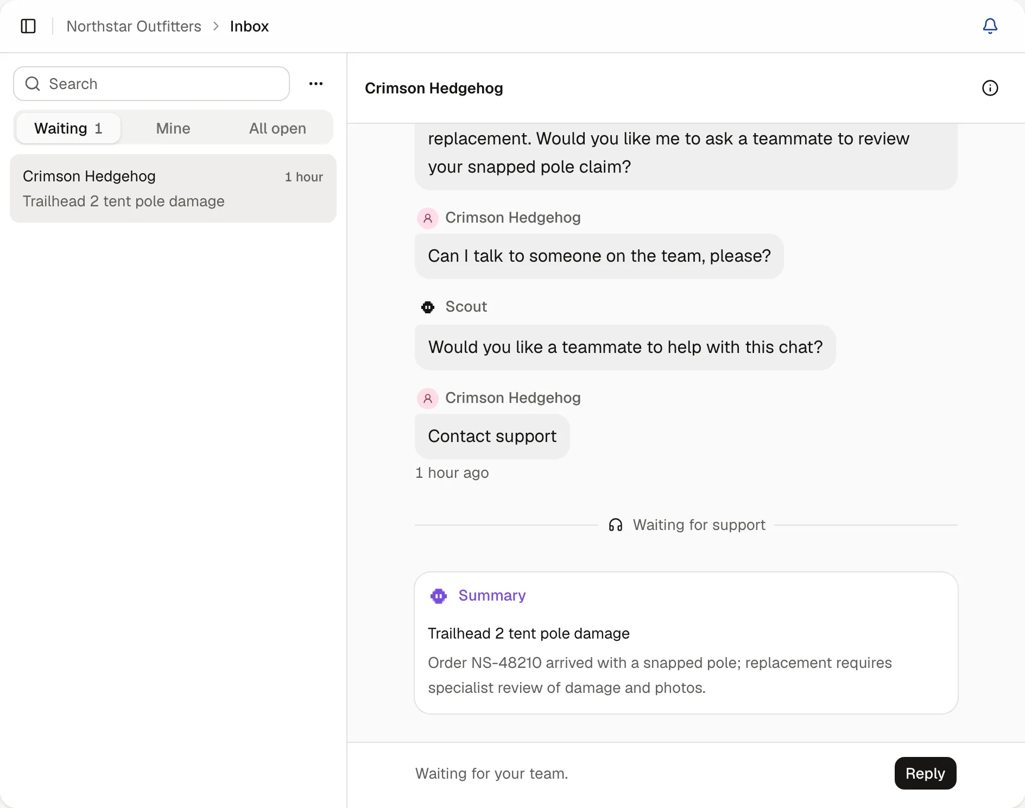Click the Scout sender name
Viewport: 1025px width, 808px height.
click(x=466, y=307)
